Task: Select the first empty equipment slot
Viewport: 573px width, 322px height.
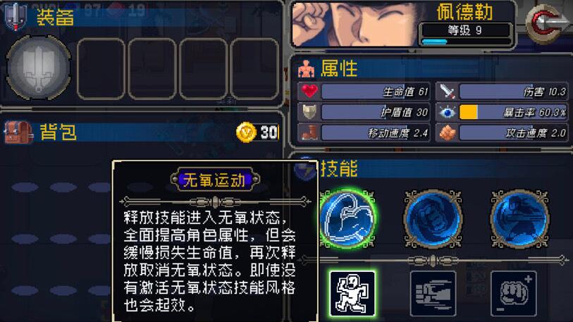Action: click(x=101, y=69)
